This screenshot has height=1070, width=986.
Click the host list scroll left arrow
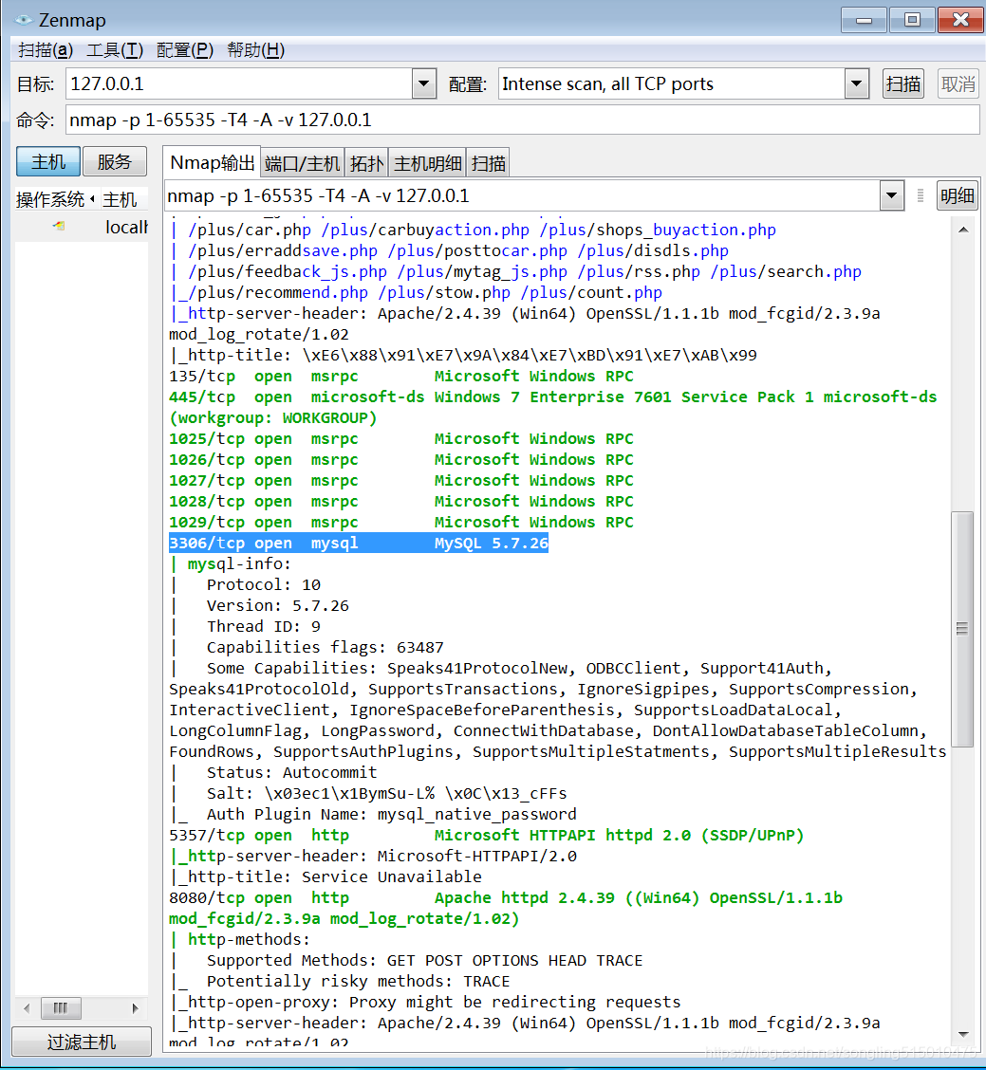click(27, 1008)
